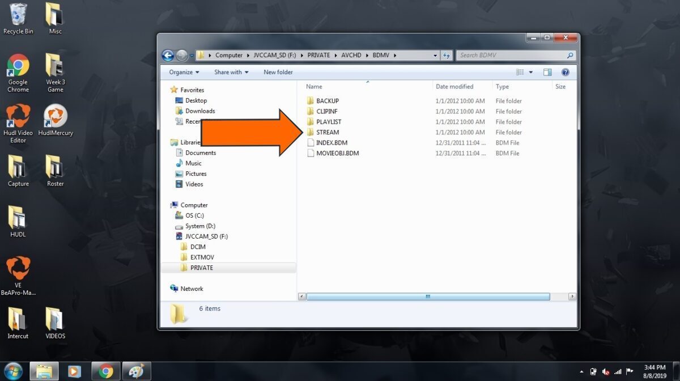Viewport: 680px width, 381px height.
Task: Launch Hudl Video Editor shortcut
Action: tap(18, 124)
